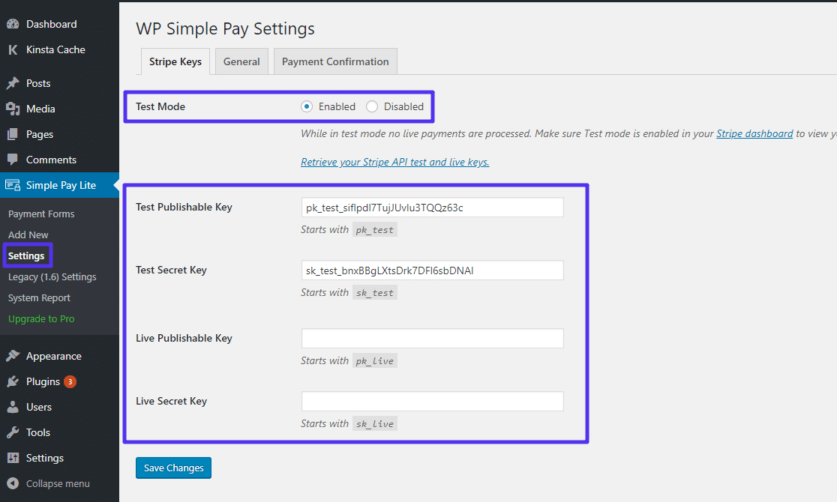This screenshot has width=837, height=502.
Task: Click inside the Live Publishable Key field
Action: [x=432, y=338]
